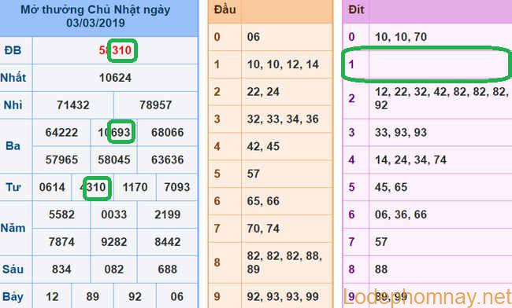
Task: Click the special prize number 58310
Action: pos(116,50)
